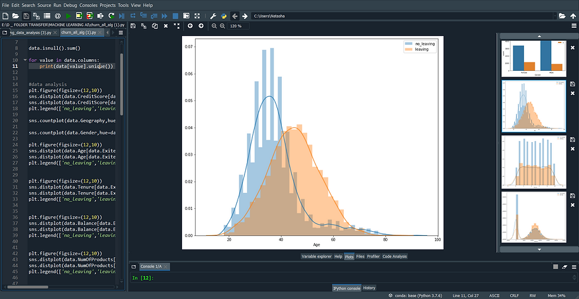Close the churn_all_alg (1).py tab
This screenshot has width=579, height=299.
[100, 32]
